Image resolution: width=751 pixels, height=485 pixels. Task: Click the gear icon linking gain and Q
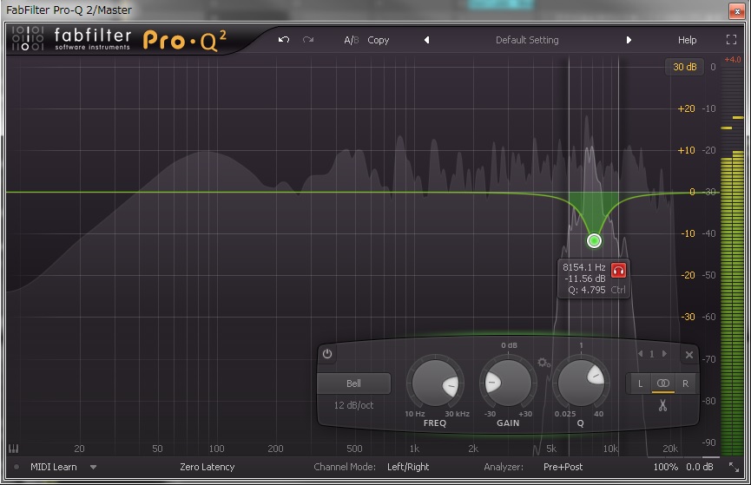pos(543,363)
